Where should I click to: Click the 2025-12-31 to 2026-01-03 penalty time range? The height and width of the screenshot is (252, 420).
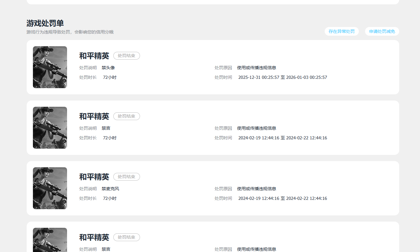[x=282, y=77]
